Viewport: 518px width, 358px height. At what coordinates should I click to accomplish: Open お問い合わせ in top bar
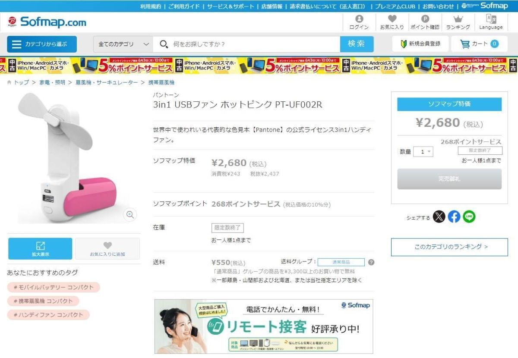coord(438,6)
